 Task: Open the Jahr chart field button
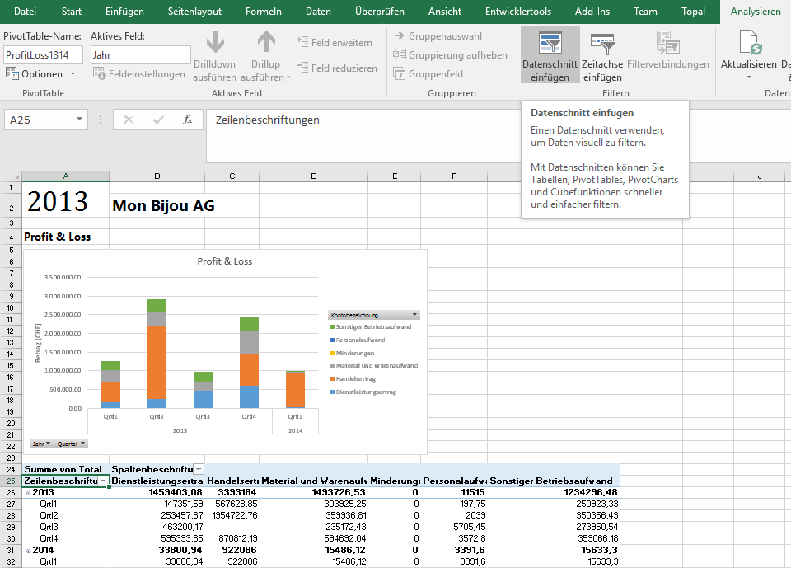(x=41, y=444)
